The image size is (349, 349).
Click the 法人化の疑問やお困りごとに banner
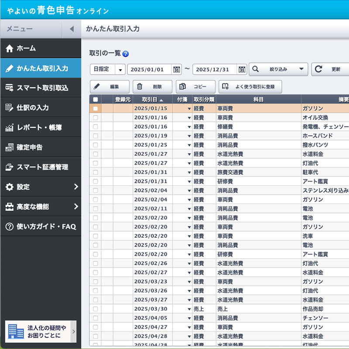(41, 332)
